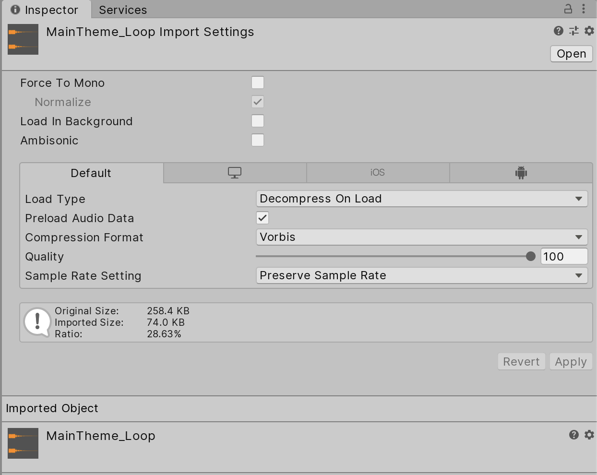Click the MainTheme_Loop waveform thumbnail

[x=23, y=39]
